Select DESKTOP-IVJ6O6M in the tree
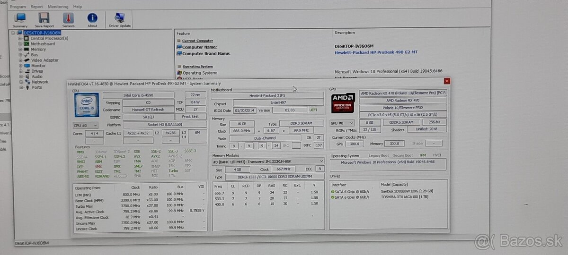 tap(42, 33)
